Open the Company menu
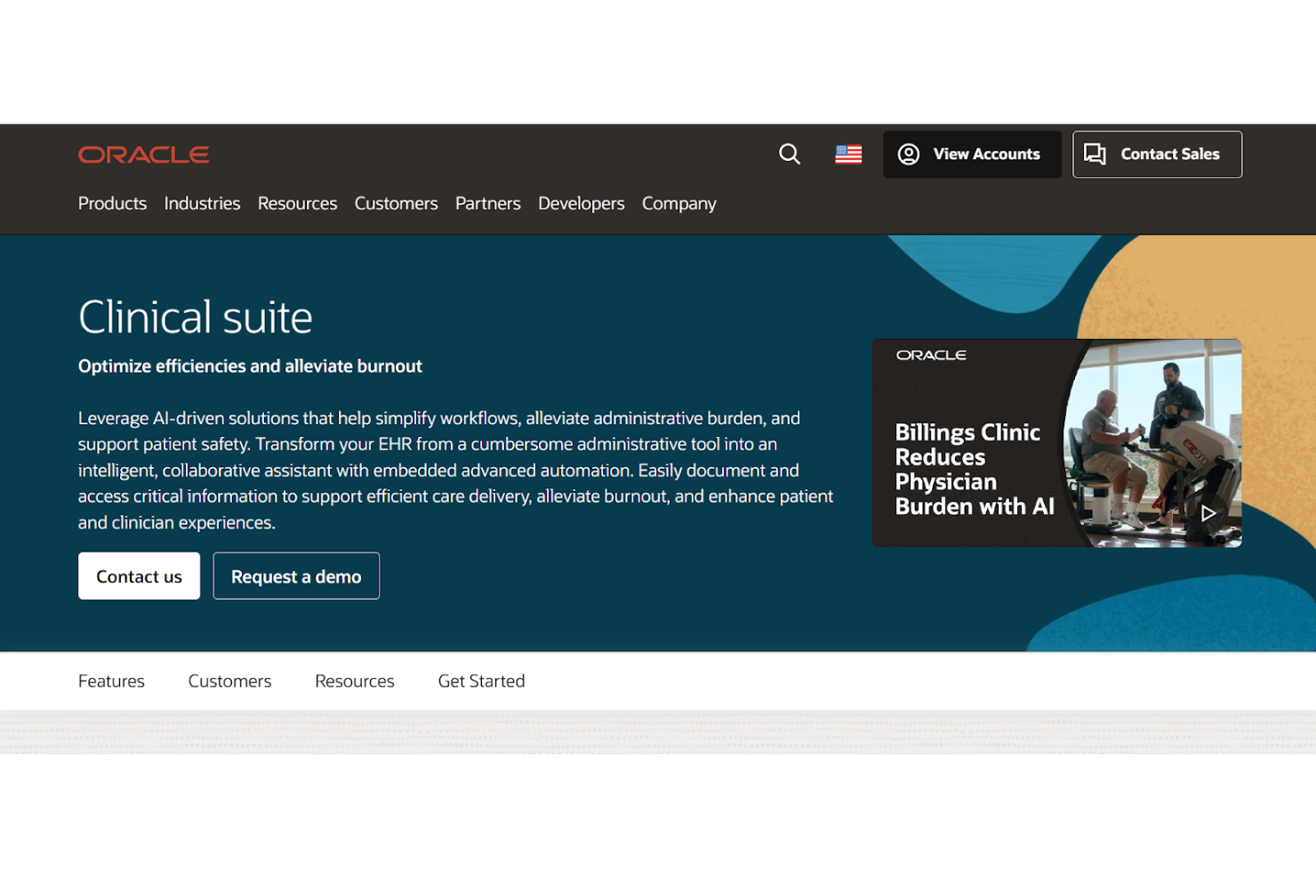This screenshot has height=878, width=1316. (x=678, y=204)
